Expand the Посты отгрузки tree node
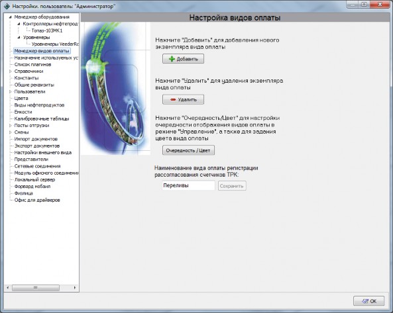This screenshot has width=393, height=313. click(x=11, y=125)
